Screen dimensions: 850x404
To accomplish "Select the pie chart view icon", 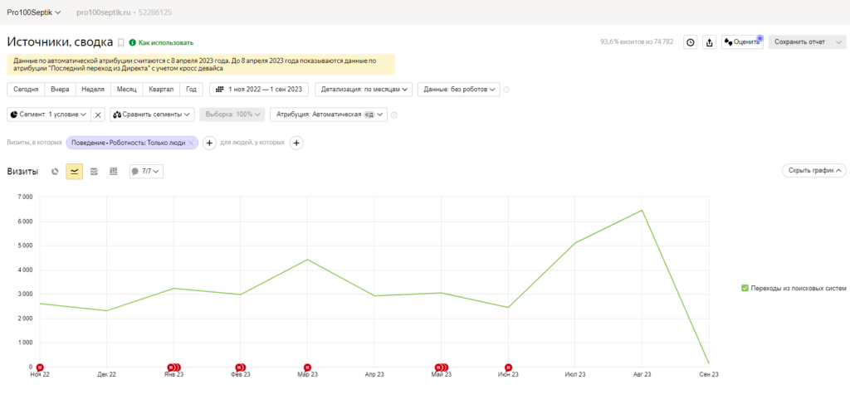I will click(55, 171).
